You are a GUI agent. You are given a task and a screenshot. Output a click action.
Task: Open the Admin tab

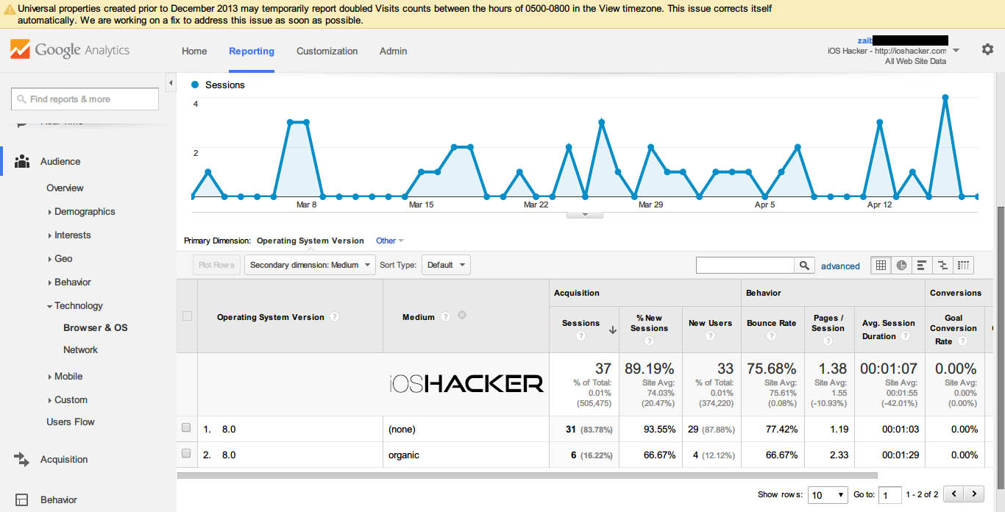[x=393, y=51]
